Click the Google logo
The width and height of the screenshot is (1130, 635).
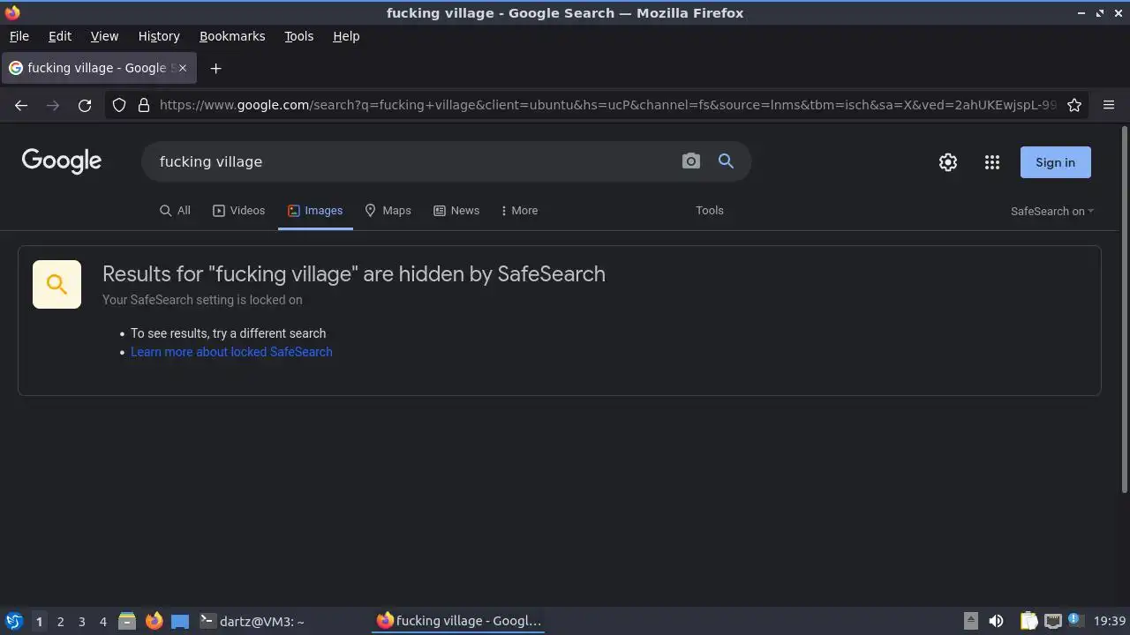(62, 161)
